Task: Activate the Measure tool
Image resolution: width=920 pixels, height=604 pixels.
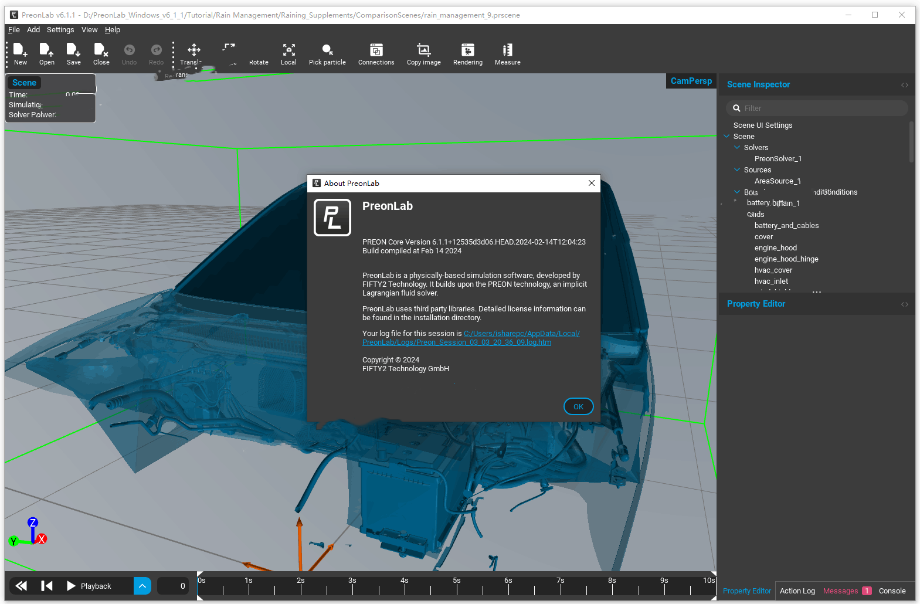Action: (508, 54)
